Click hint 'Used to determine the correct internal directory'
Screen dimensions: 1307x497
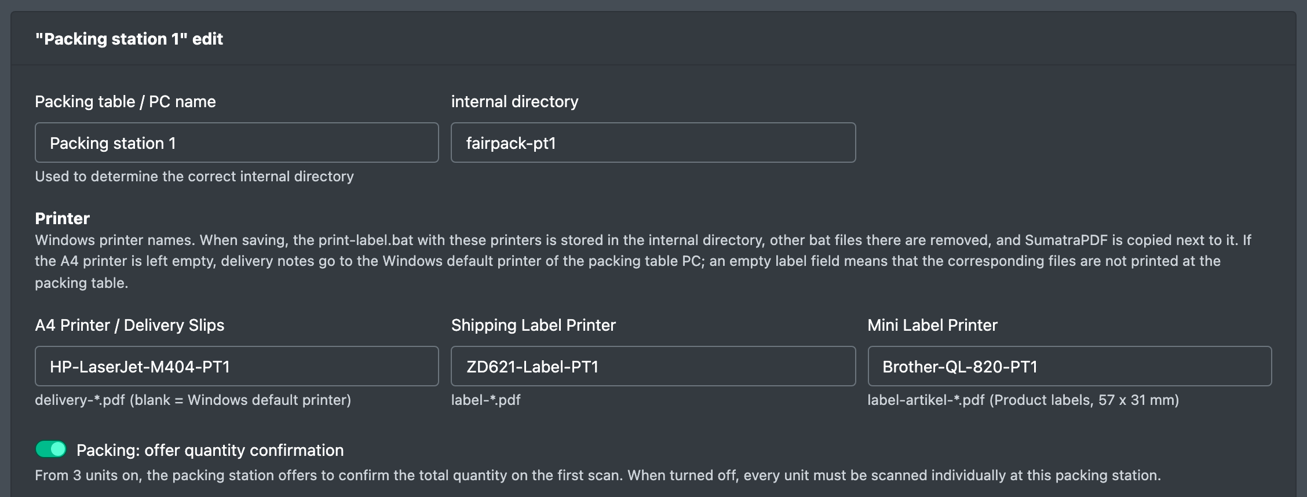point(194,176)
